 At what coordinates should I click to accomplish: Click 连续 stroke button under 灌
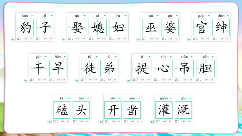pos(165,121)
